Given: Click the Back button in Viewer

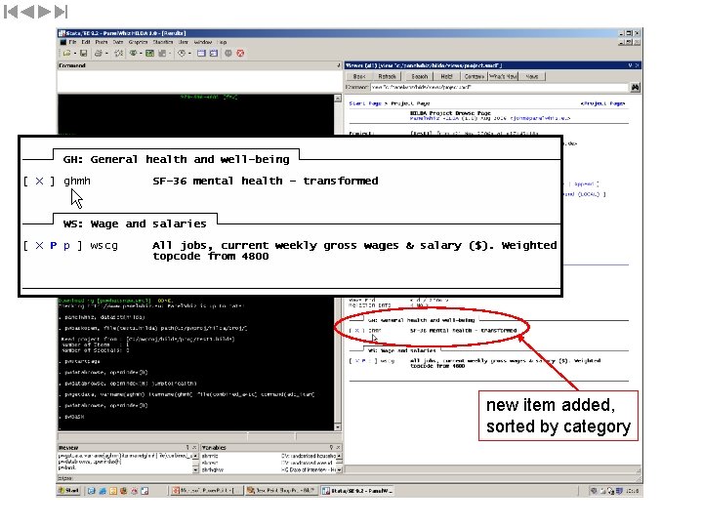Looking at the screenshot, I should click(x=359, y=77).
